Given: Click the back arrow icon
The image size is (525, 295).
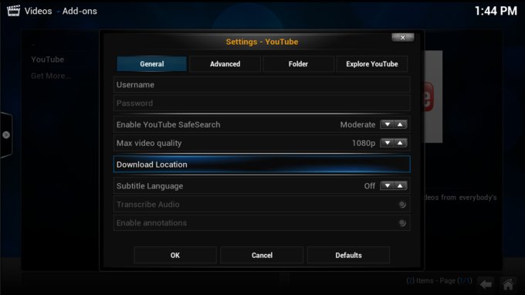Looking at the screenshot, I should click(486, 285).
